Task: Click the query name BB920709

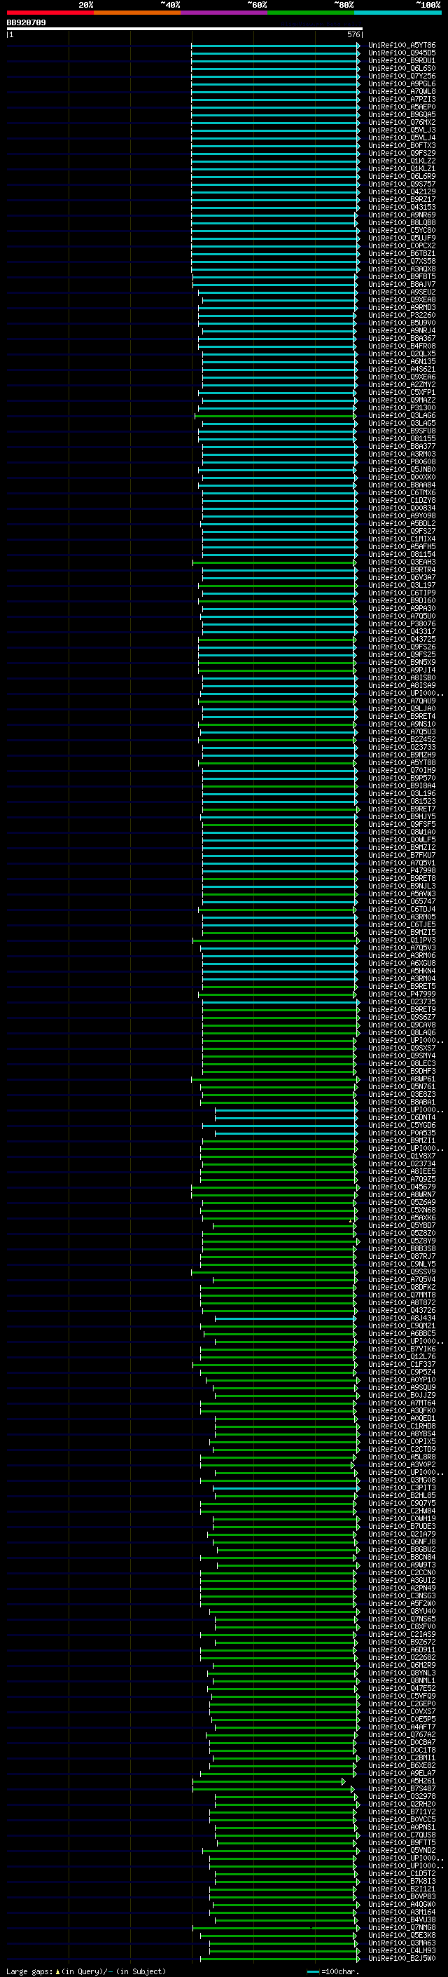Action: 26,22
